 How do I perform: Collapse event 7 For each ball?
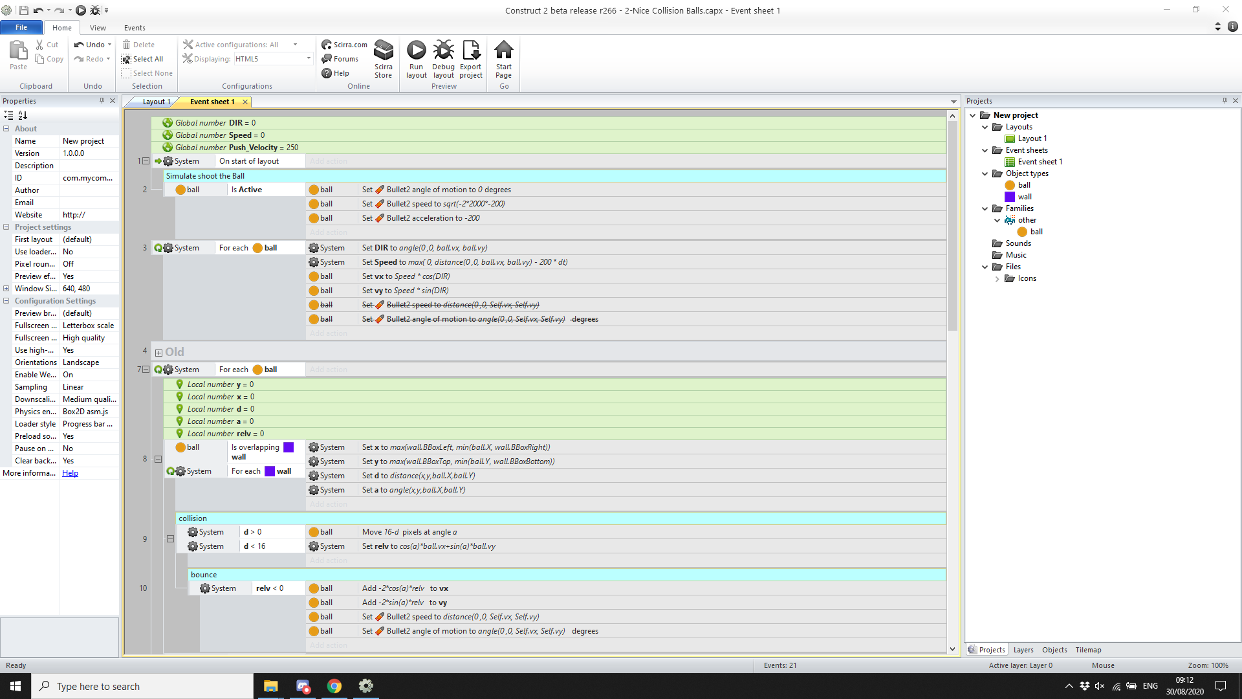(x=146, y=370)
